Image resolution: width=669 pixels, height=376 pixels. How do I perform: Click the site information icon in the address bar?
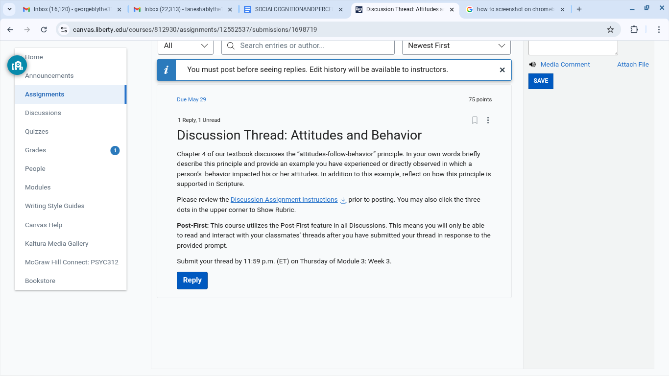(x=64, y=29)
